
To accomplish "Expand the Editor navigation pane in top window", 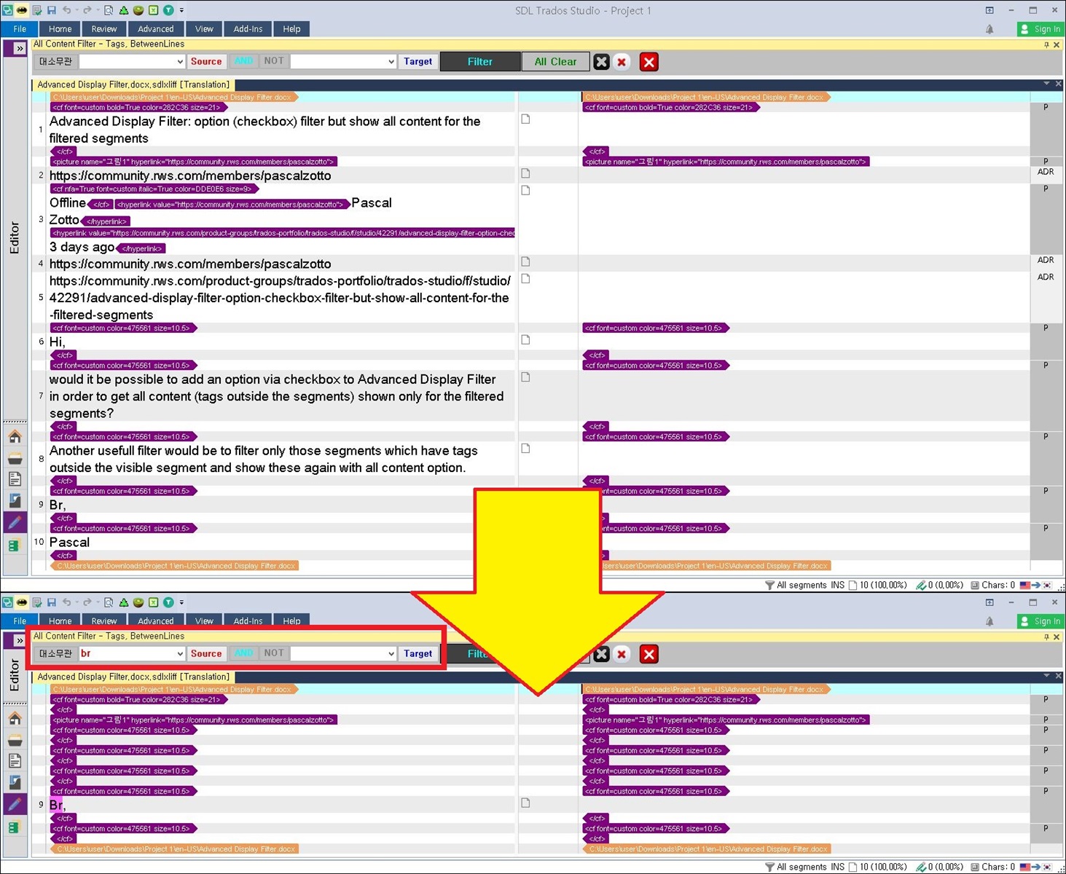I will point(20,48).
